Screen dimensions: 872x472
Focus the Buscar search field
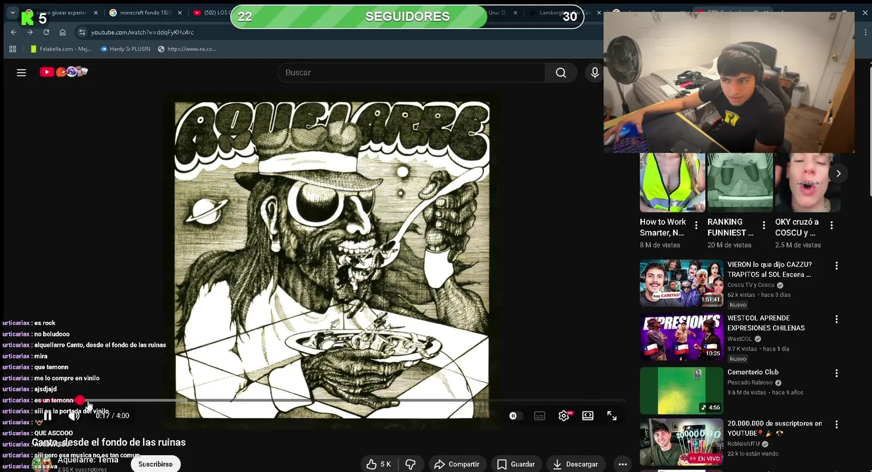pos(411,73)
